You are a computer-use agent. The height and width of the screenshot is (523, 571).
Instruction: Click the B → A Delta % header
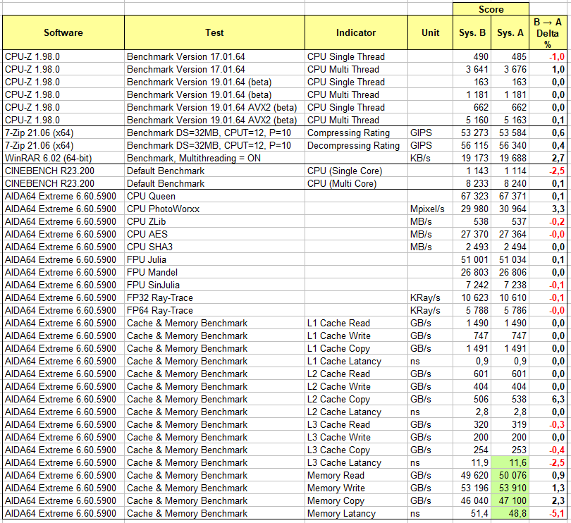548,32
